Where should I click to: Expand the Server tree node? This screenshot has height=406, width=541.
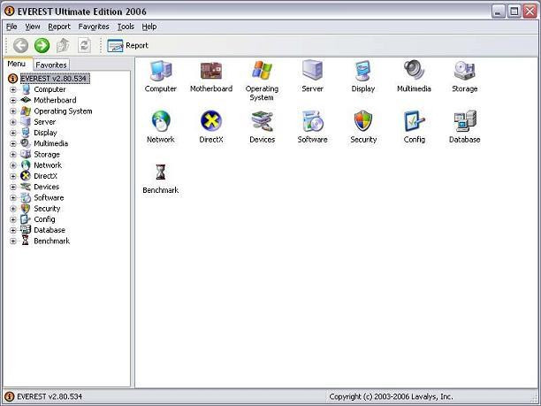(x=13, y=122)
